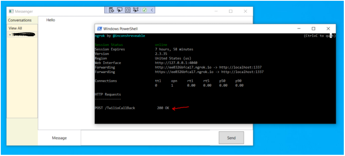The width and height of the screenshot is (345, 156).
Task: Click the PowerShell icon in title bar
Action: coord(100,29)
